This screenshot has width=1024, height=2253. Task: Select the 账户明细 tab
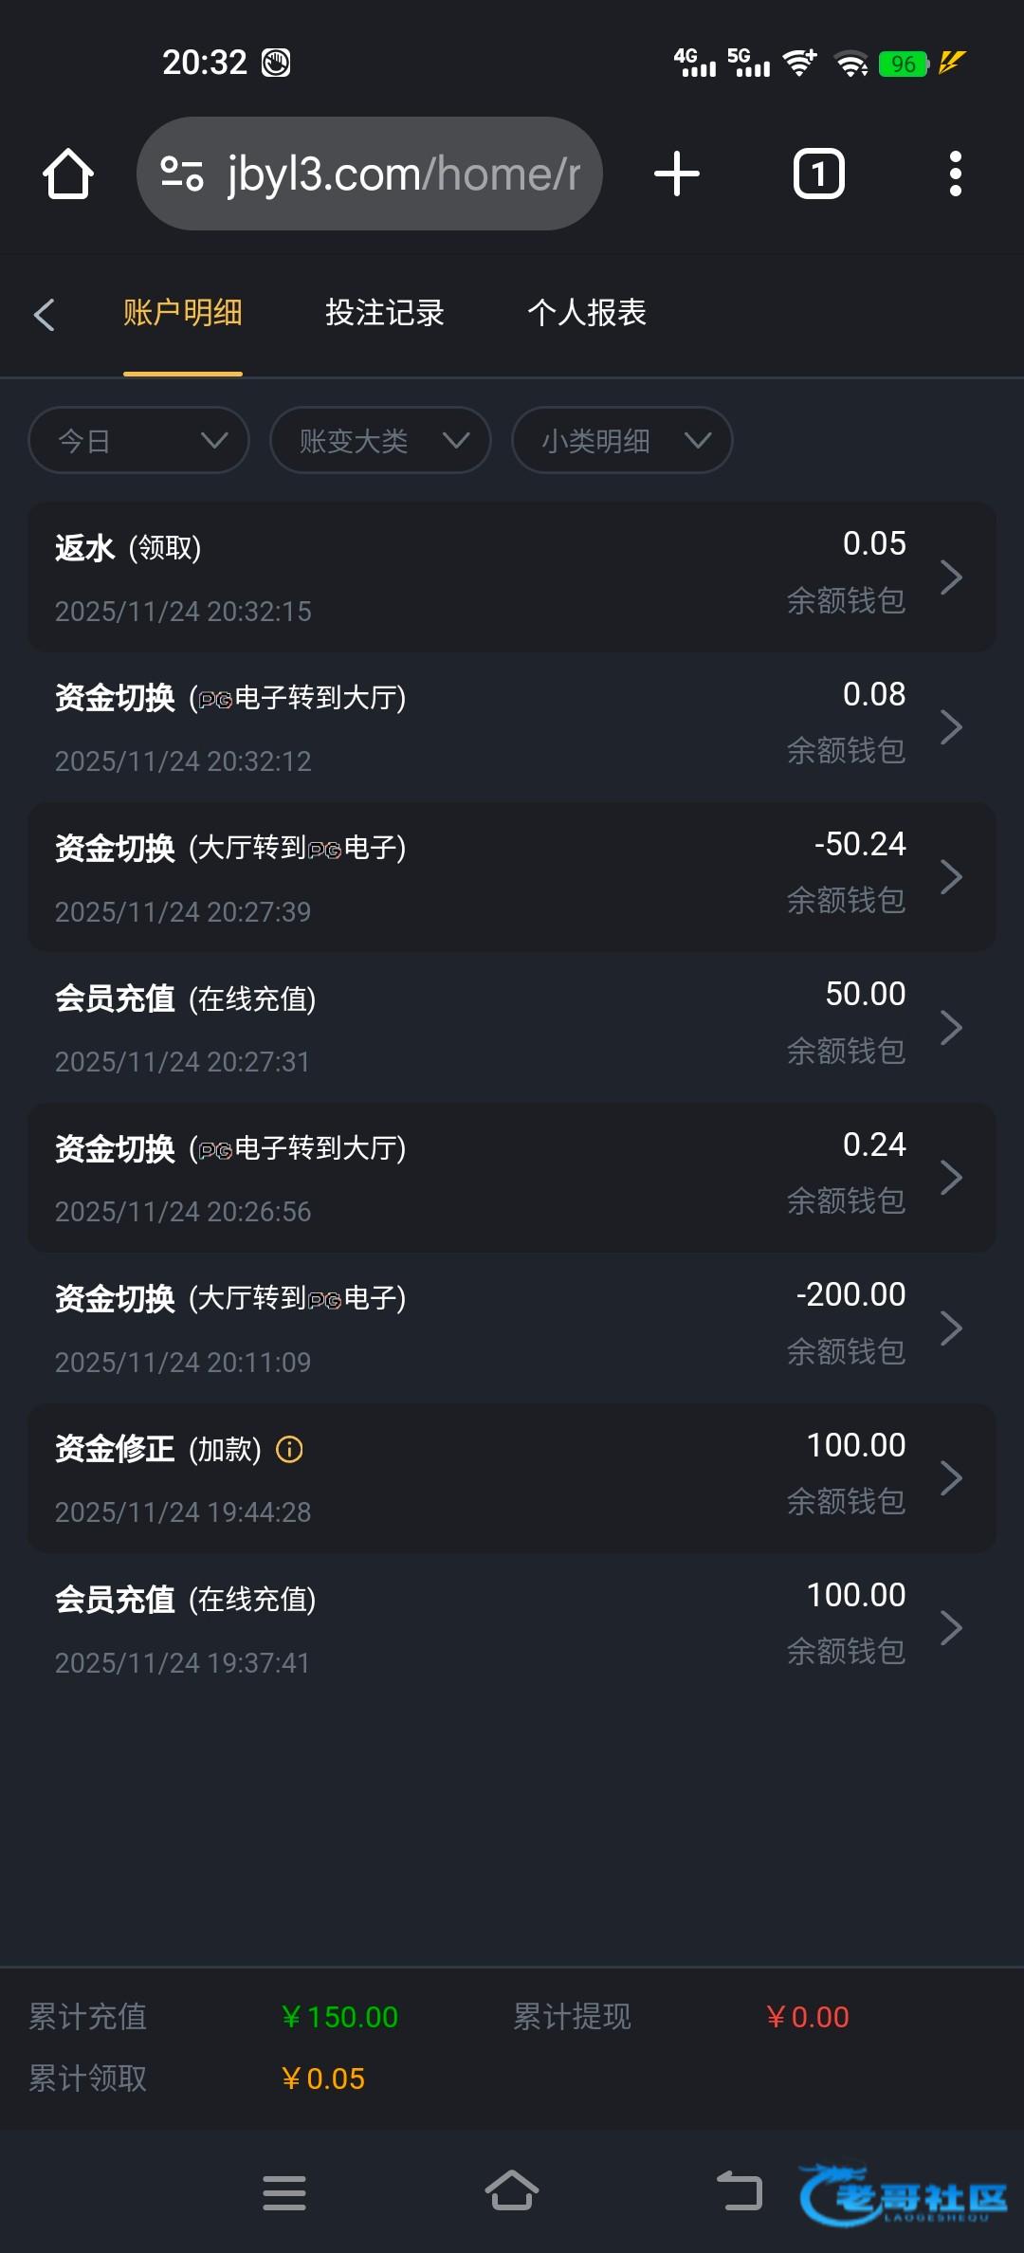point(183,313)
